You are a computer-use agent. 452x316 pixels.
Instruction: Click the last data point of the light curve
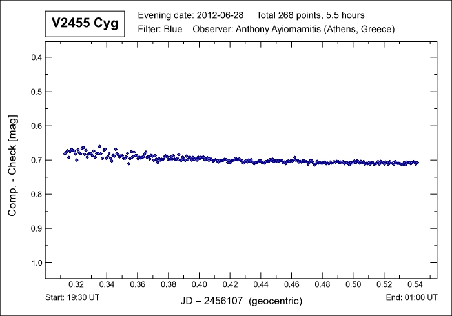coord(417,163)
